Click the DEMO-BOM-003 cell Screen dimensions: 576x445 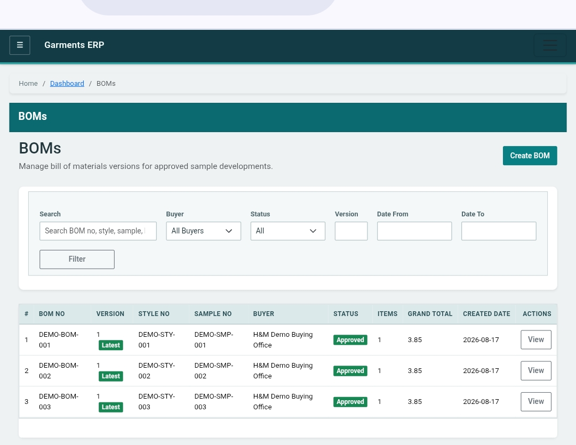pyautogui.click(x=59, y=401)
